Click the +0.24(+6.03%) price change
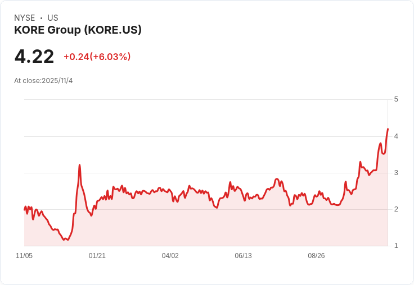 [x=97, y=57]
